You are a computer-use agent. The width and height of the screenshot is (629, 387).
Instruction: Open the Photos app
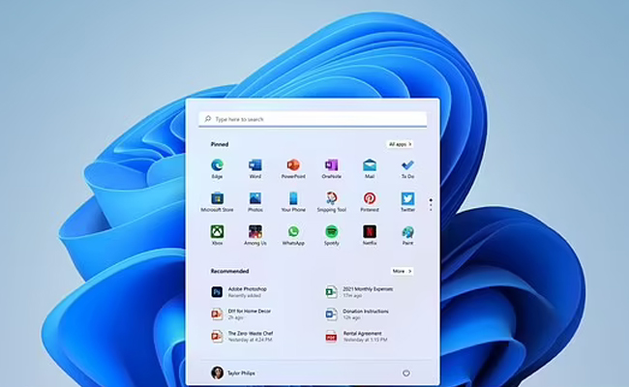[x=255, y=201]
